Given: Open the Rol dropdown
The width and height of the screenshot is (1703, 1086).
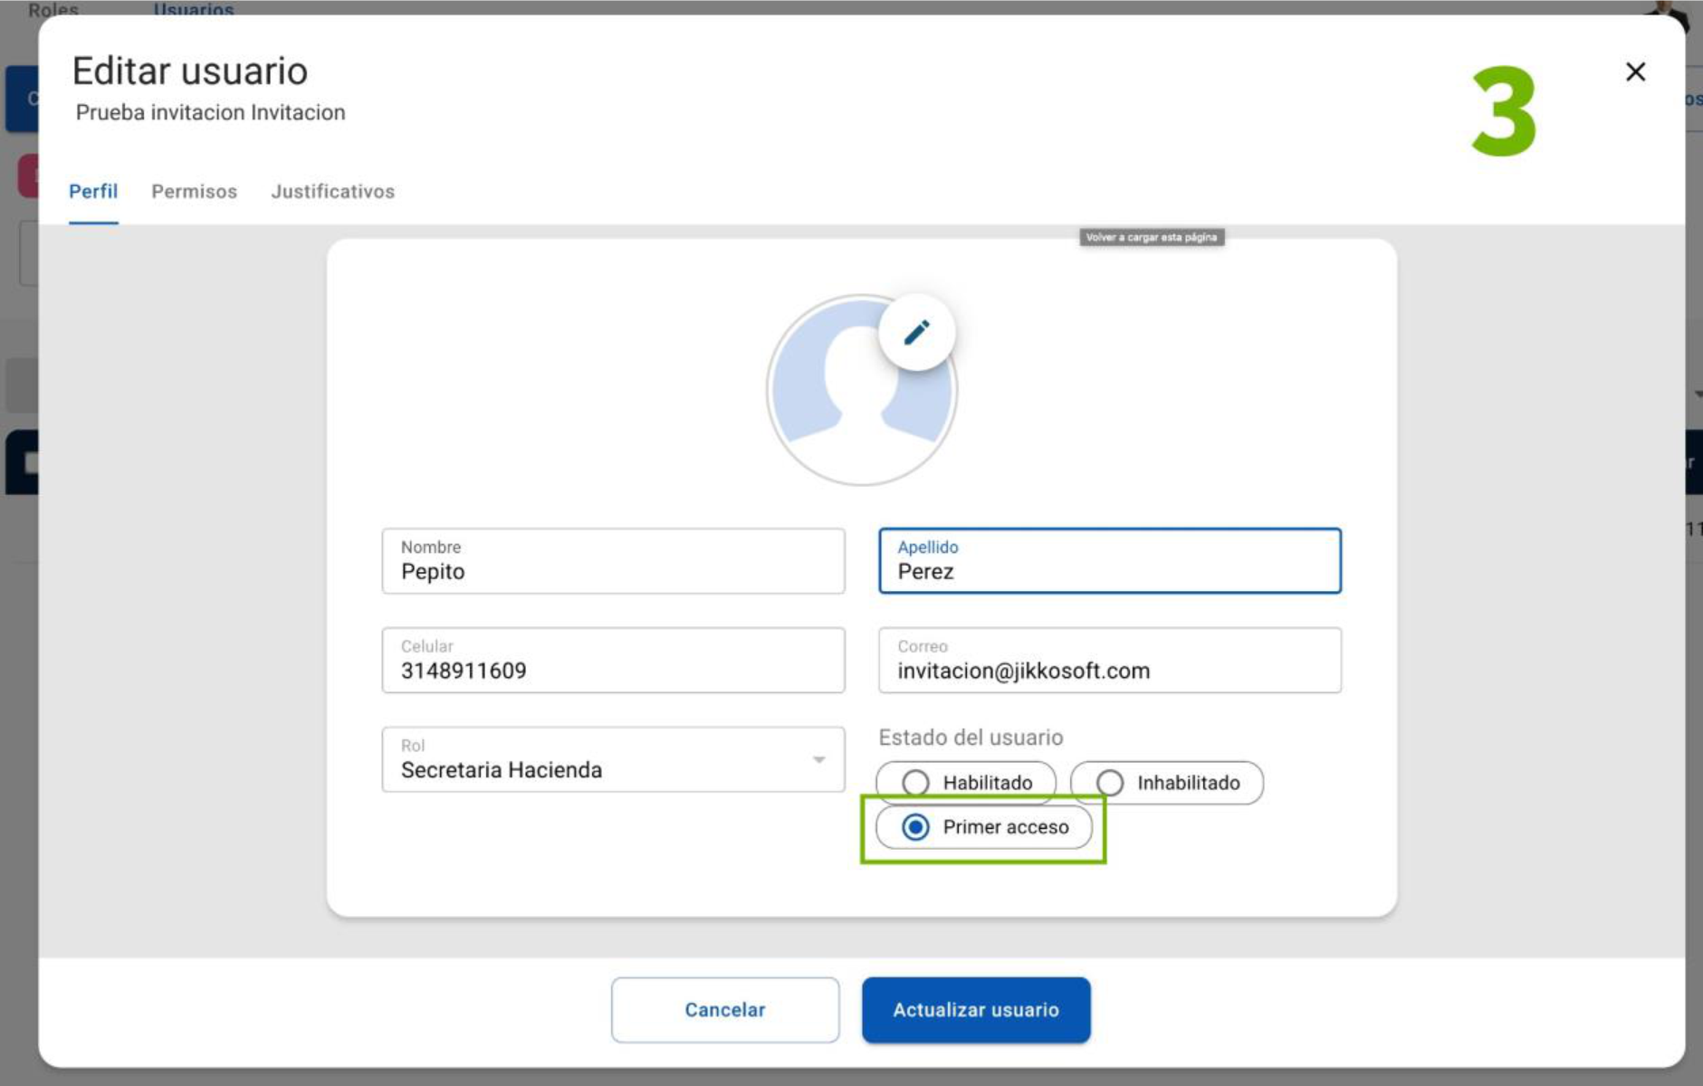Looking at the screenshot, I should [x=613, y=759].
